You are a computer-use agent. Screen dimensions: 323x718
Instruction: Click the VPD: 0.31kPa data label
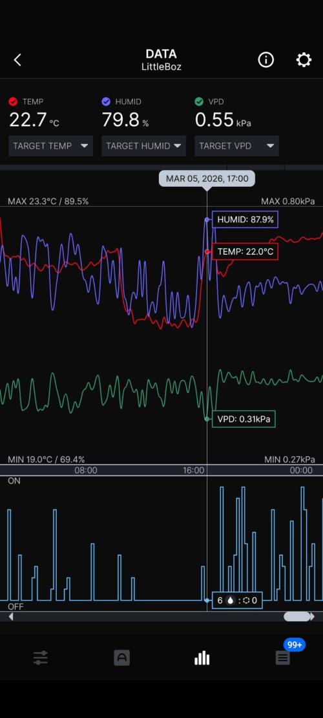point(244,419)
